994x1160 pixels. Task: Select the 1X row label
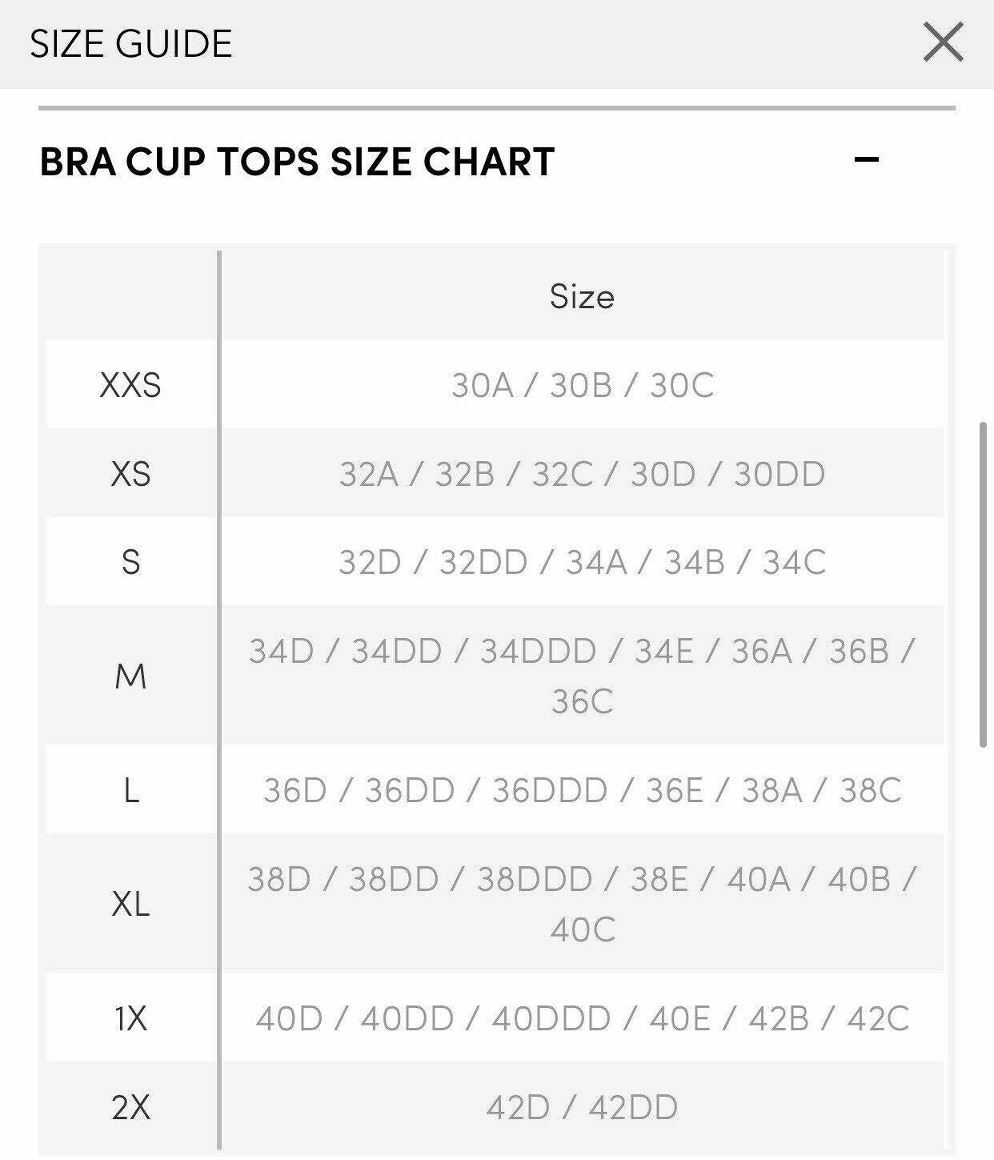pyautogui.click(x=130, y=1019)
